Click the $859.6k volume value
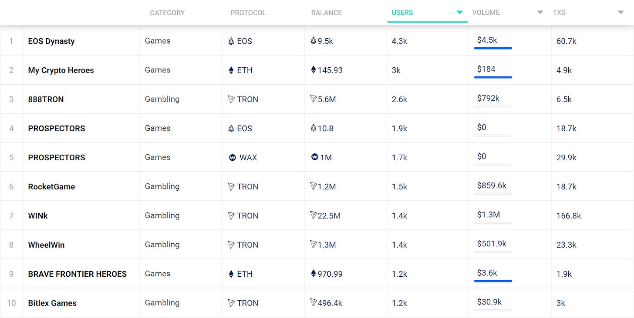Screen dimensions: 634x318 point(492,185)
